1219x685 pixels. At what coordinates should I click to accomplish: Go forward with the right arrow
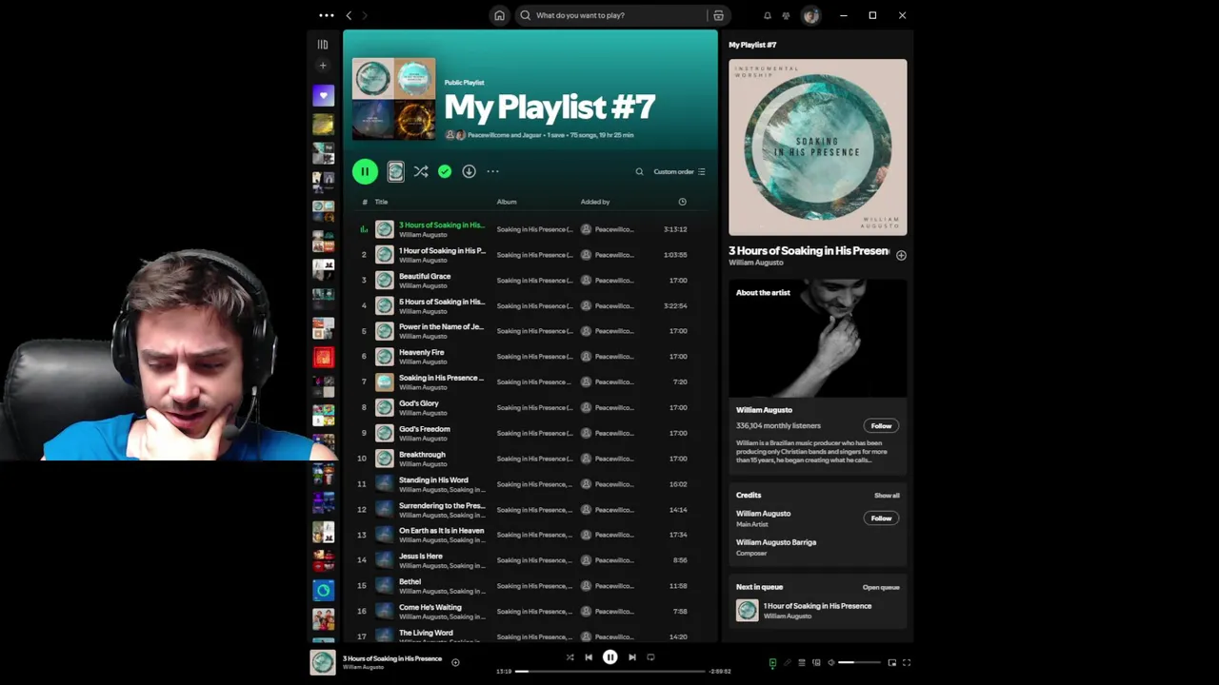pos(365,15)
